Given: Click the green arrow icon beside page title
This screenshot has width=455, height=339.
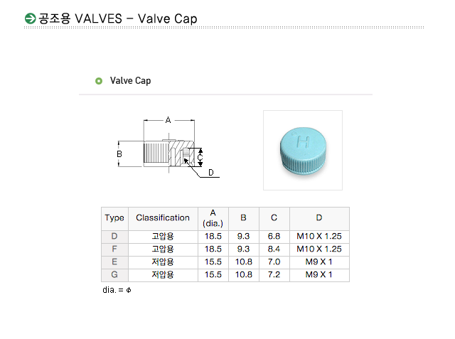Looking at the screenshot, I should pyautogui.click(x=29, y=18).
